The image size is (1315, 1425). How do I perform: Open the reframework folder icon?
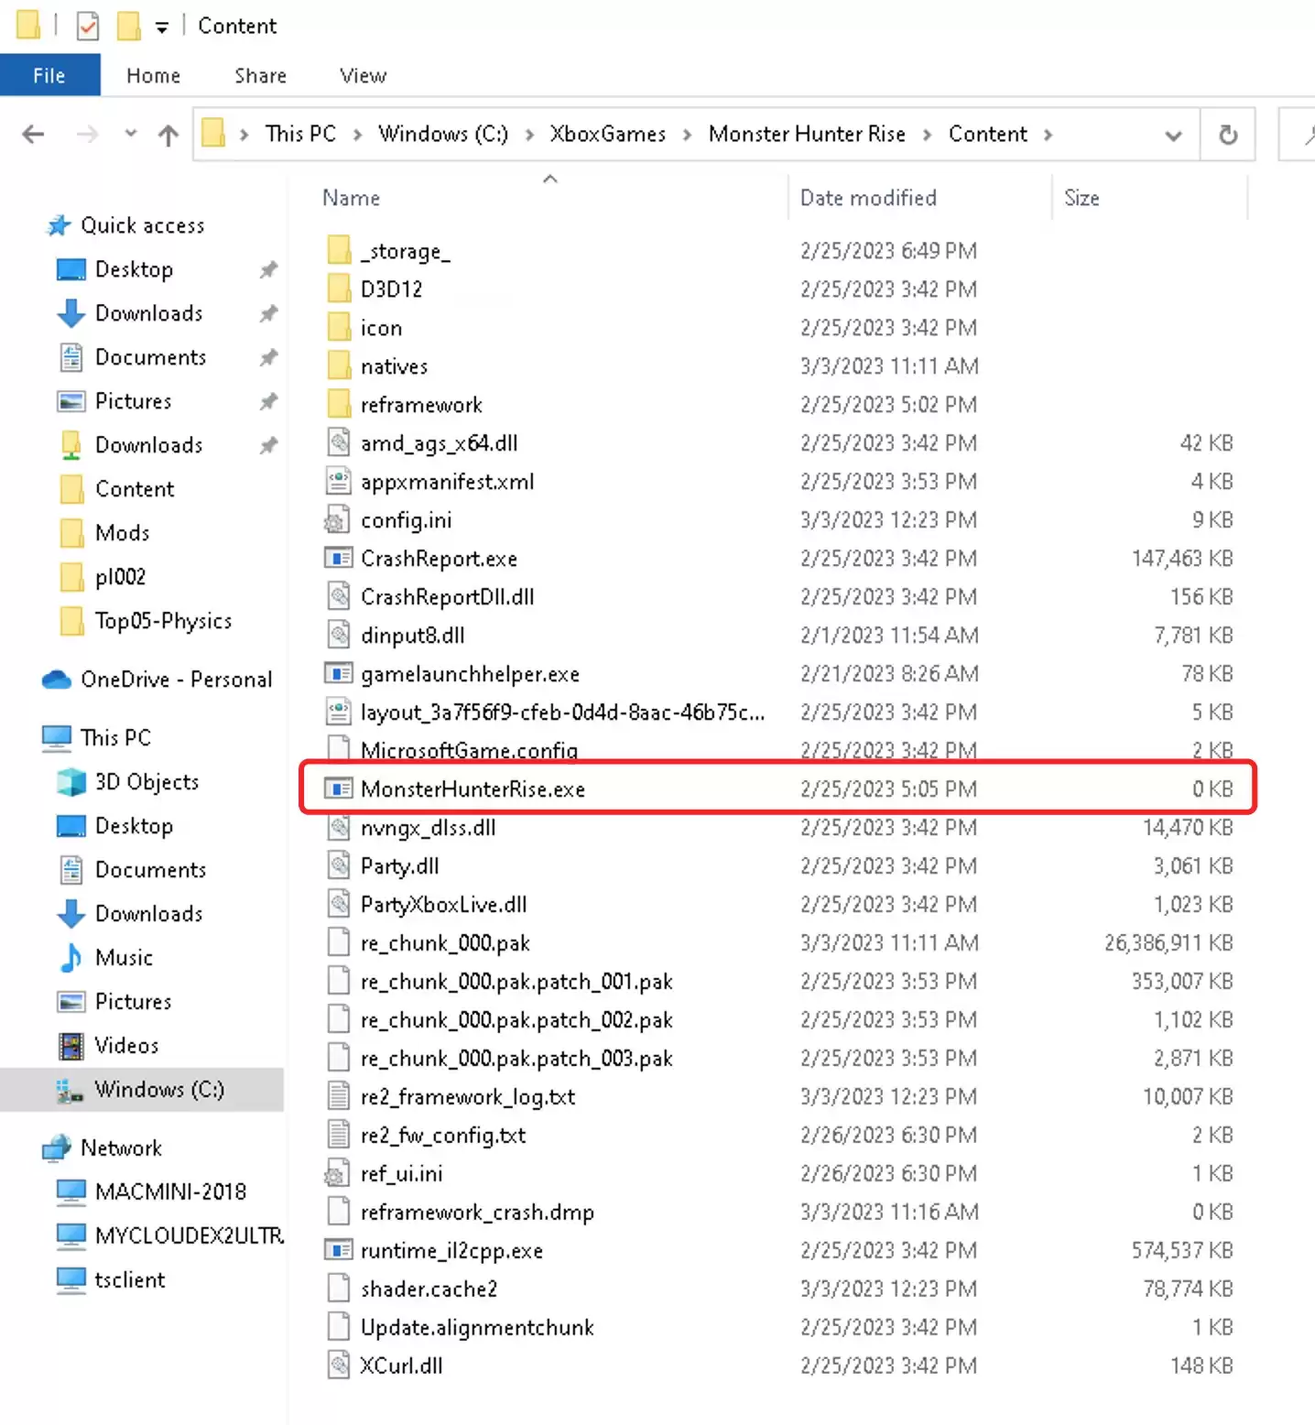click(338, 403)
